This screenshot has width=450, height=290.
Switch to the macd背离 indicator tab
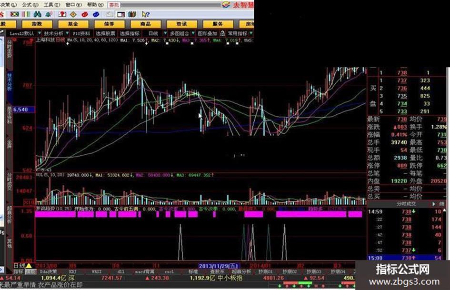tap(145, 271)
